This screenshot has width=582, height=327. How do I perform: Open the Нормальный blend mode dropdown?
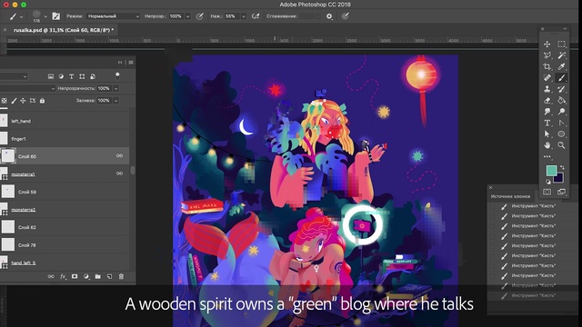pyautogui.click(x=113, y=16)
